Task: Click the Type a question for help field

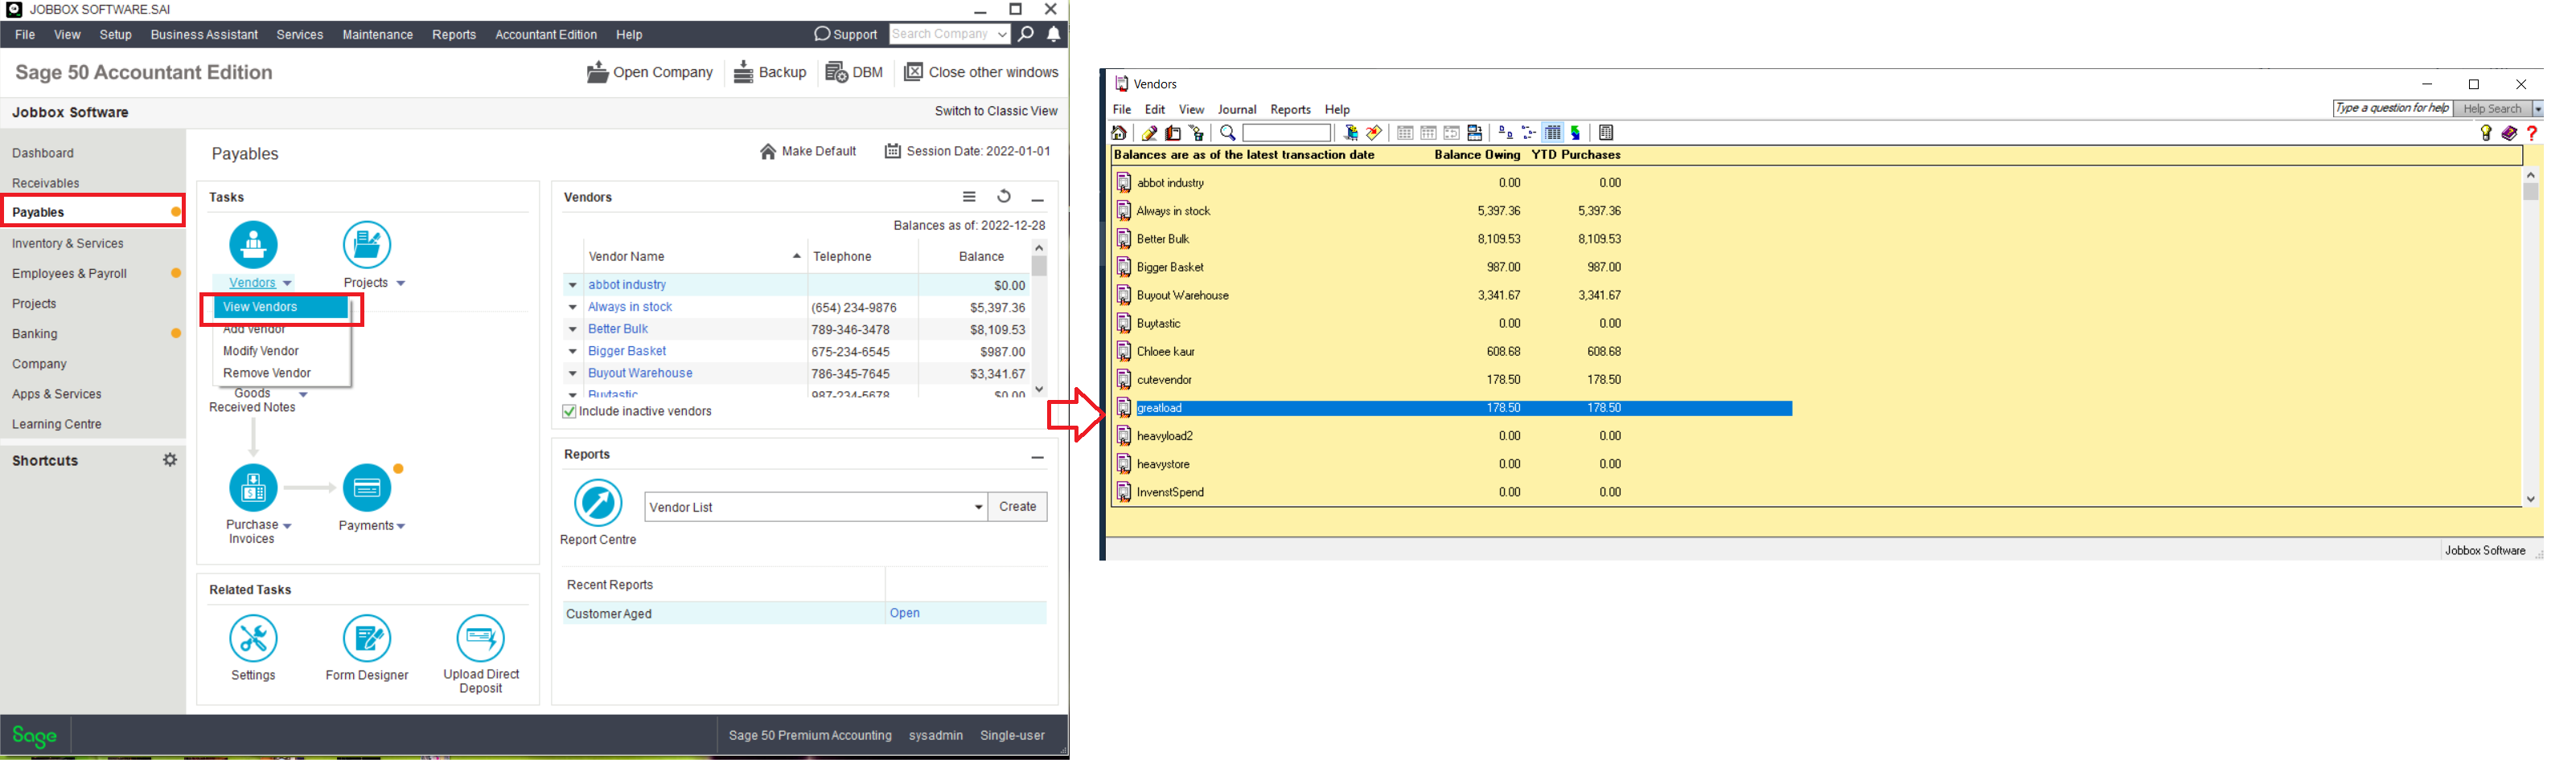Action: [2391, 109]
